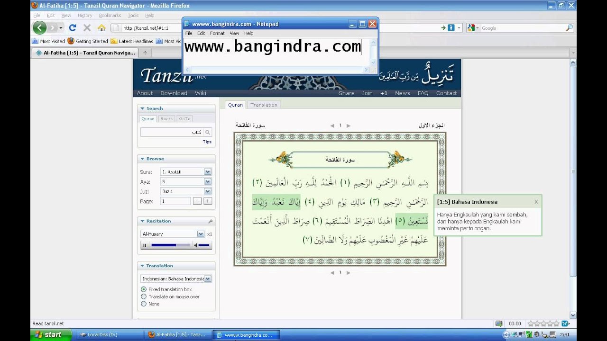Screen dimensions: 607x341
Task: Open the Sura dropdown
Action: (x=185, y=172)
